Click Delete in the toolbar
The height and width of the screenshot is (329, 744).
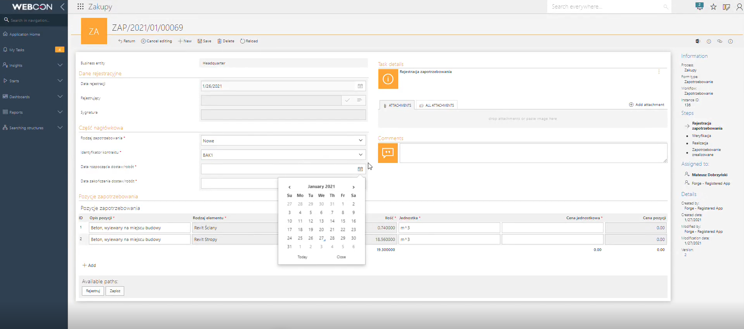pos(226,41)
